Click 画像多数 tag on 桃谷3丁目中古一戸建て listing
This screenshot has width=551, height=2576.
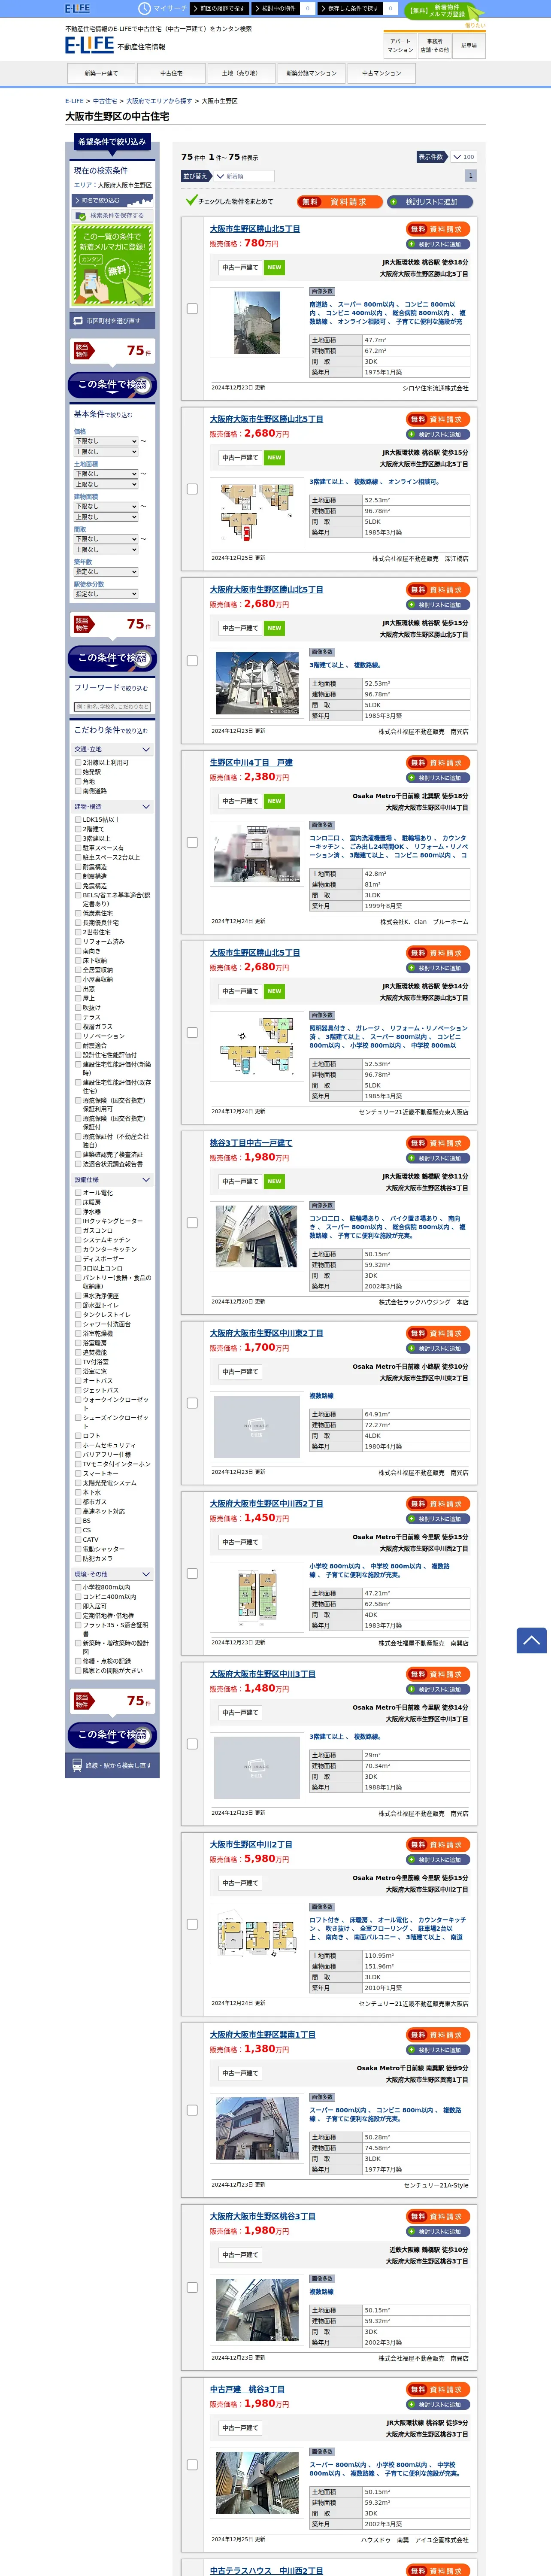322,1205
